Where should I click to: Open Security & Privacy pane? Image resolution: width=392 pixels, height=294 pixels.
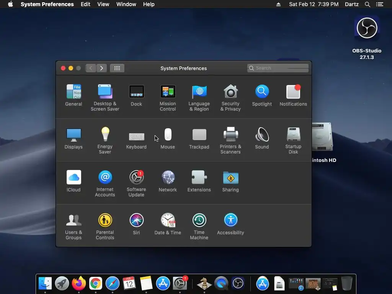(x=230, y=98)
